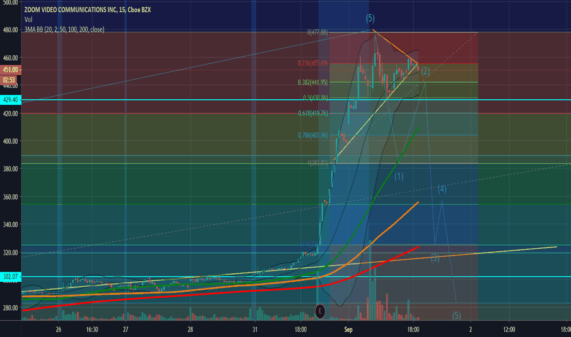This screenshot has height=337, width=571.
Task: Select wave label (5) near the volume bars
Action: click(456, 316)
